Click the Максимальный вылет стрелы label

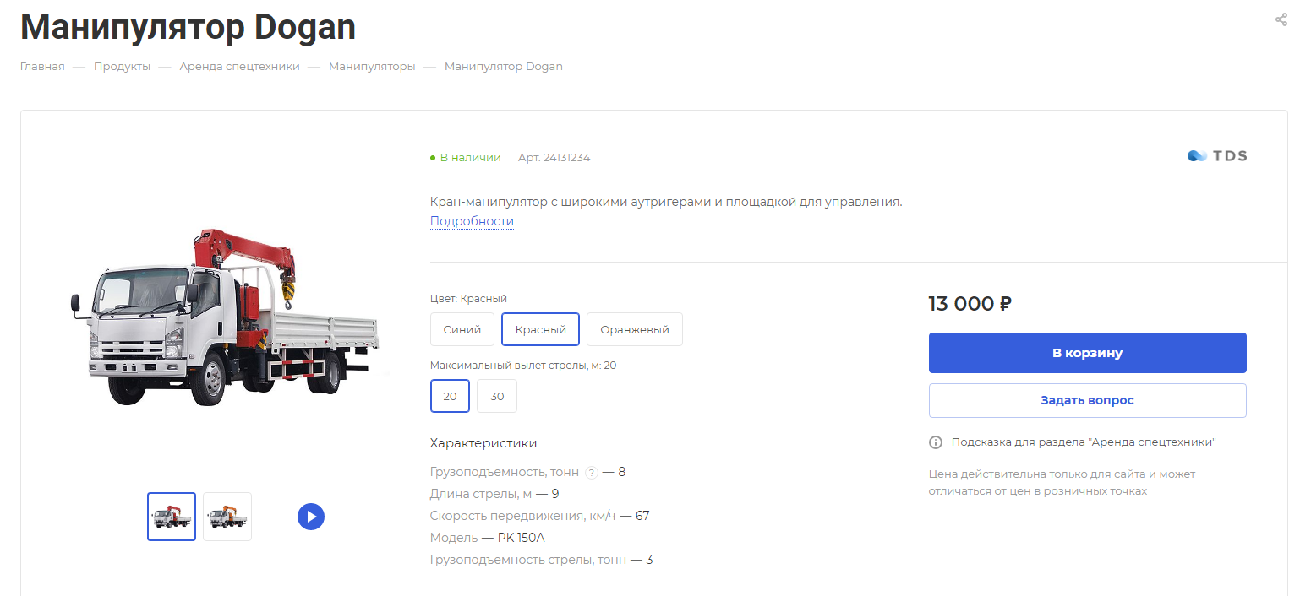pyautogui.click(x=523, y=366)
